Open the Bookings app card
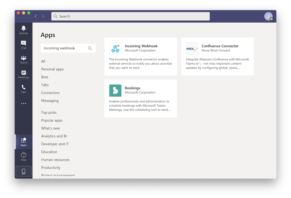Screen dimensions: 291x198 coord(141,98)
